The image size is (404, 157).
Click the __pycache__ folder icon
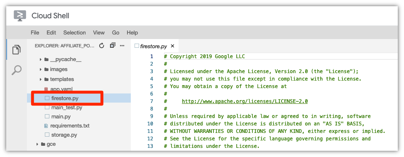tap(47, 59)
